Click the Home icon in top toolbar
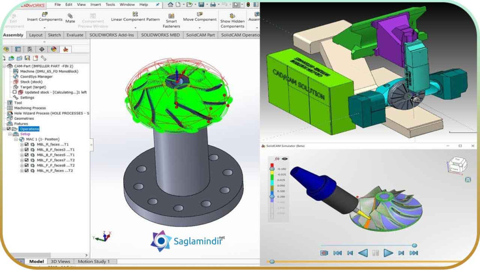Image resolution: width=480 pixels, height=270 pixels. 171,5
